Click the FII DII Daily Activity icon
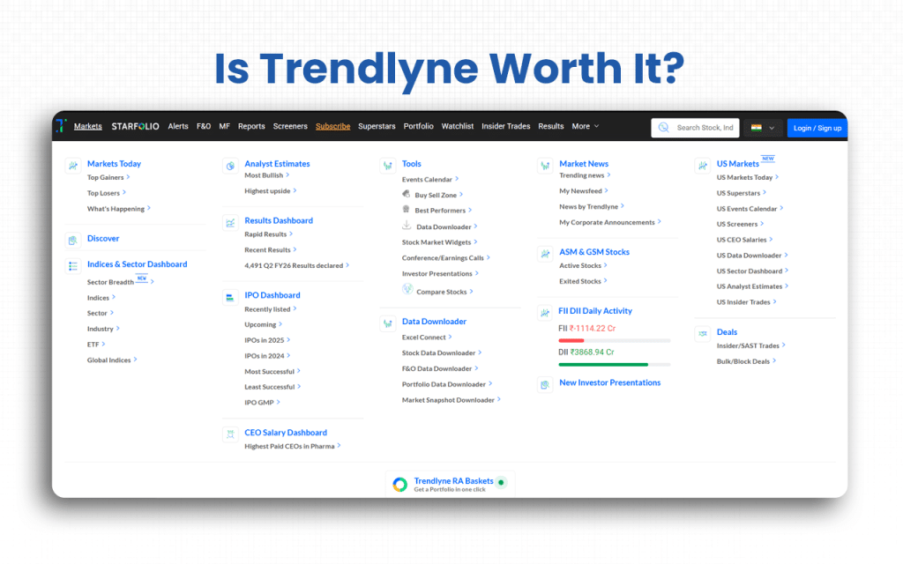This screenshot has width=903, height=564. click(545, 312)
